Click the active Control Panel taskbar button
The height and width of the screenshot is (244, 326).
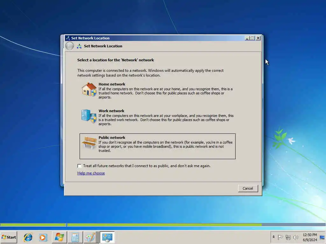[x=107, y=237]
